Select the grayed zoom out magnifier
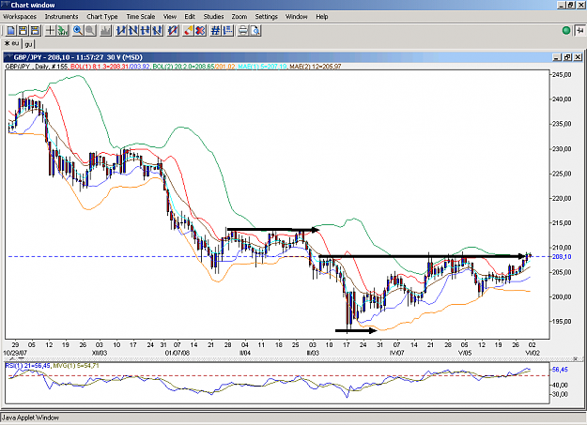 [90, 31]
